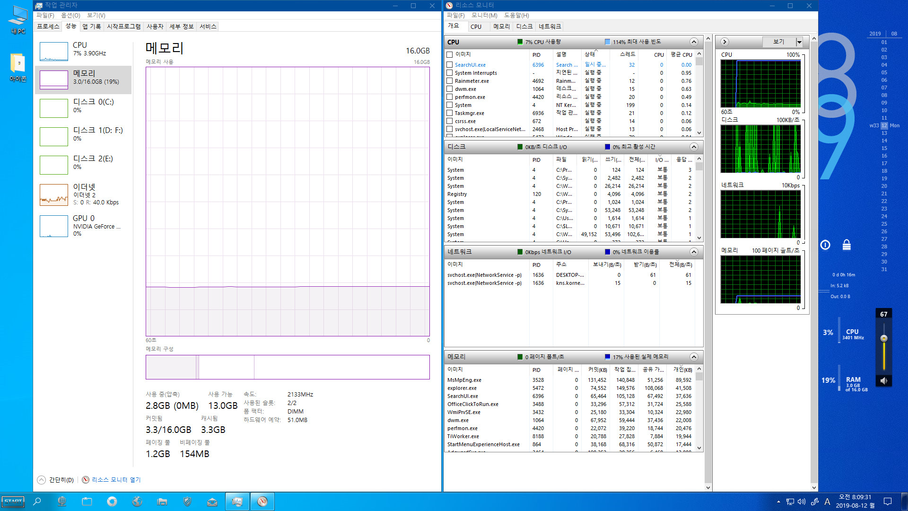Check the Rainmeter.exe checkbox
Viewport: 908px width, 511px height.
point(450,81)
